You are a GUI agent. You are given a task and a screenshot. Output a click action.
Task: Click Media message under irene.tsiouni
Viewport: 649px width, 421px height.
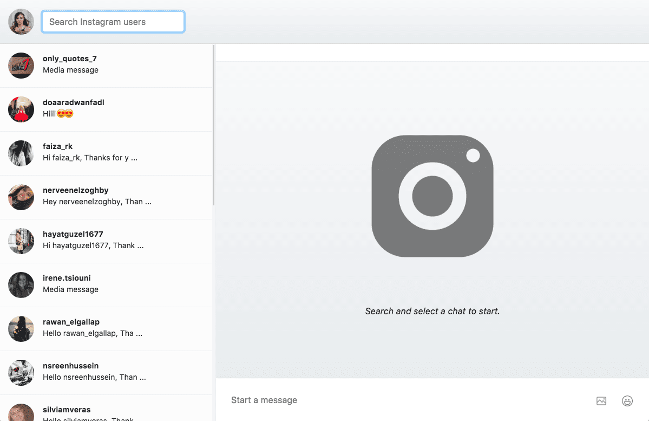(71, 289)
